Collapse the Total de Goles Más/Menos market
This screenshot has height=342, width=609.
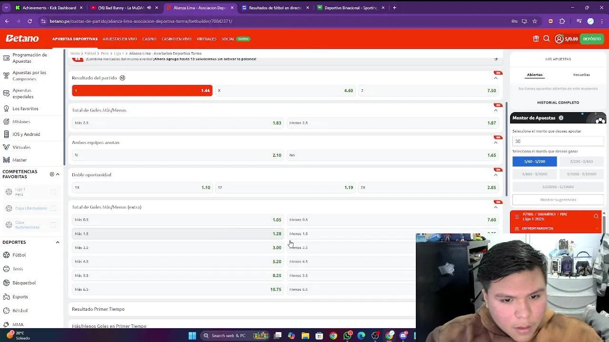coord(496,110)
